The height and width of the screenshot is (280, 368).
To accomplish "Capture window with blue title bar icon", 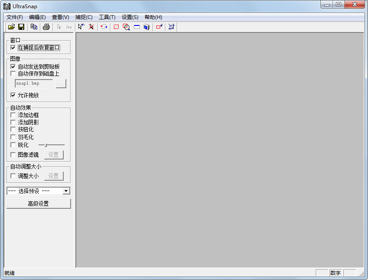I will click(x=136, y=27).
